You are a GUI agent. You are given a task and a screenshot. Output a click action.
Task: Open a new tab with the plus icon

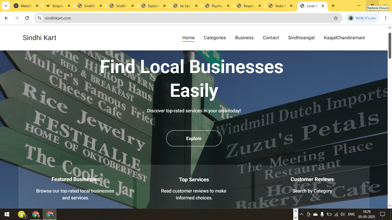[333, 6]
